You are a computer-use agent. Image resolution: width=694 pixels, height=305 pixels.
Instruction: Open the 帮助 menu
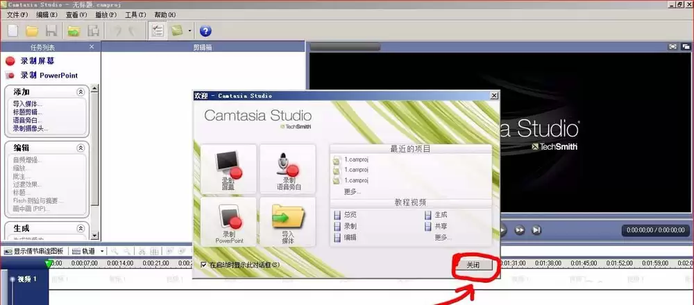(164, 15)
